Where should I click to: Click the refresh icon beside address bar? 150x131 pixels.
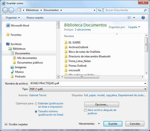click(x=100, y=10)
